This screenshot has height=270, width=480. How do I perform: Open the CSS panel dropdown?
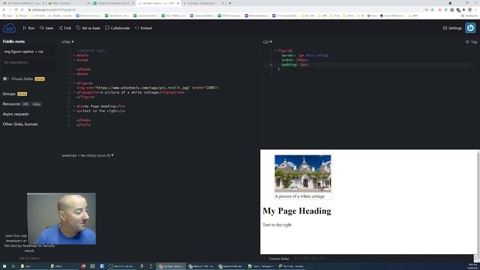[x=267, y=42]
